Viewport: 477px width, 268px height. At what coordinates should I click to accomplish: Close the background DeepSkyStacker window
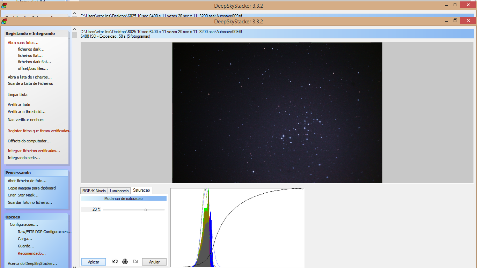point(468,5)
